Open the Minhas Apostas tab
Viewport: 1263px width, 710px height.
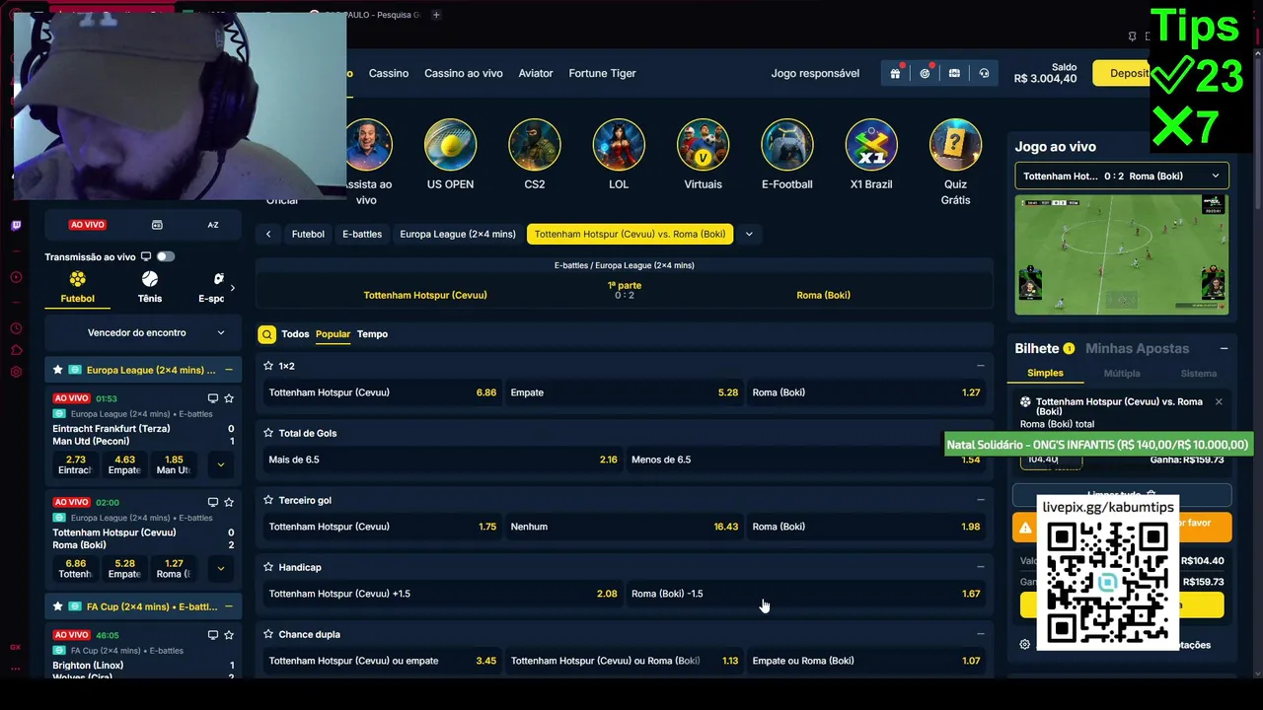pyautogui.click(x=1137, y=348)
